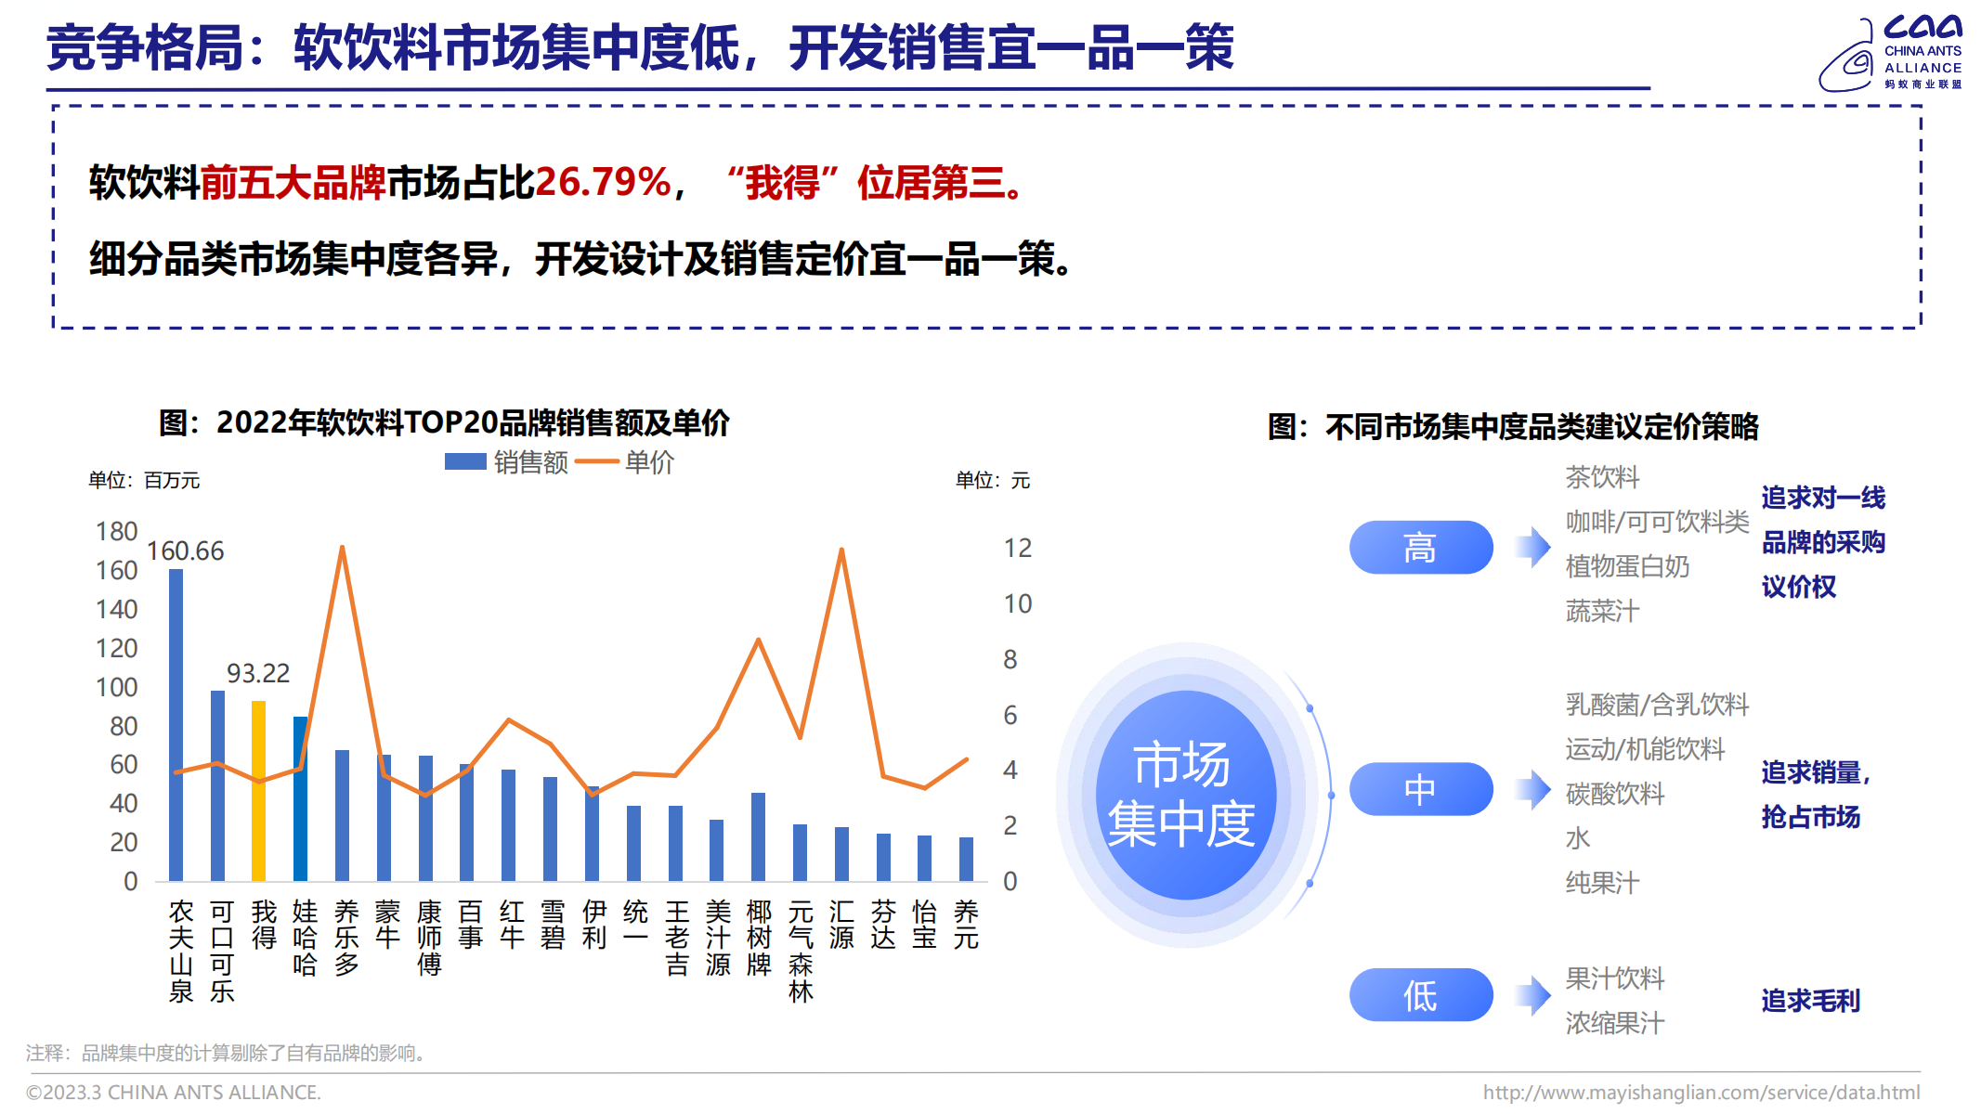This screenshot has height=1114, width=1981.
Task: Click the 纯果汁 category text
Action: tap(1602, 883)
